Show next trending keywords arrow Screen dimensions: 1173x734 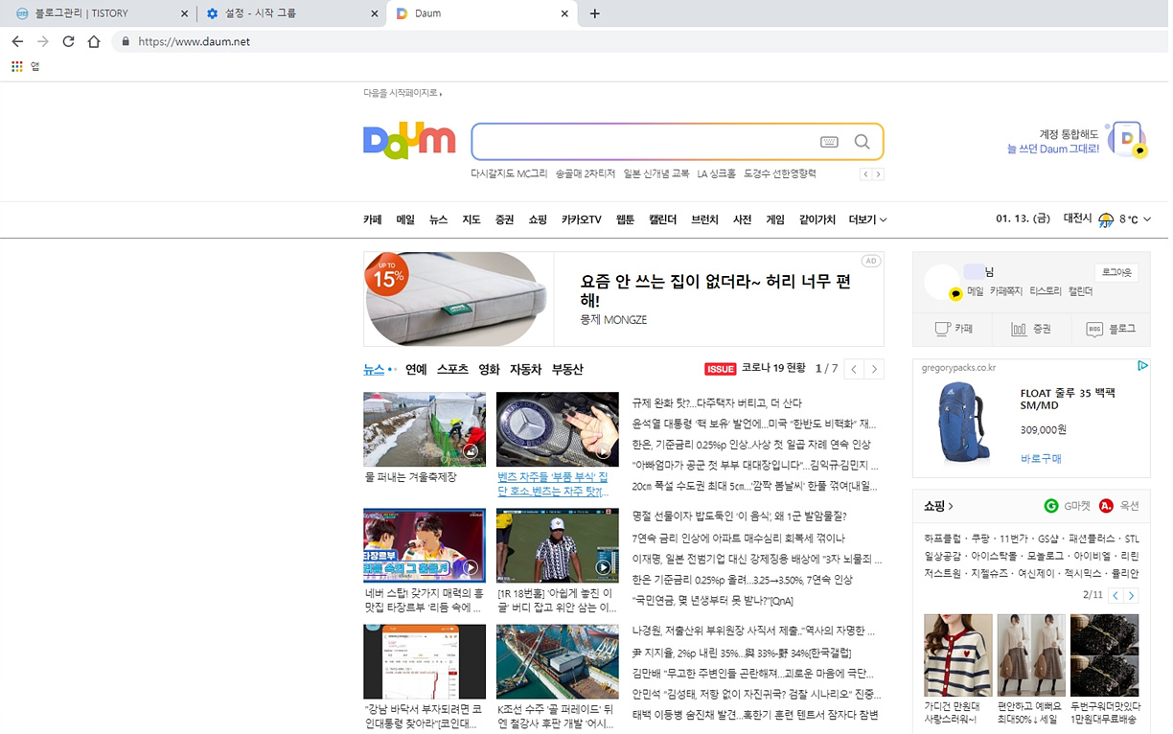click(x=878, y=174)
